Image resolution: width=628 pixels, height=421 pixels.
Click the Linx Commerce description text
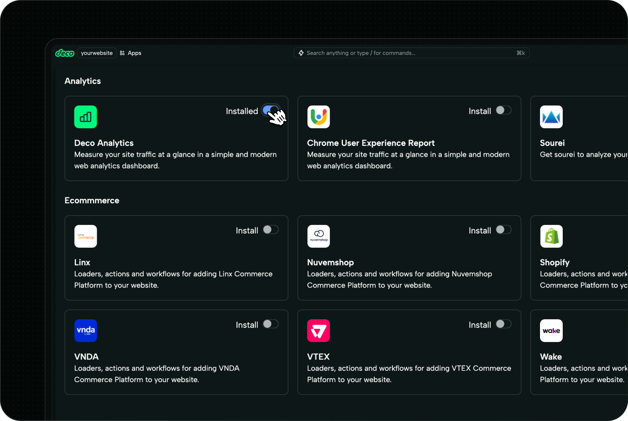point(173,280)
